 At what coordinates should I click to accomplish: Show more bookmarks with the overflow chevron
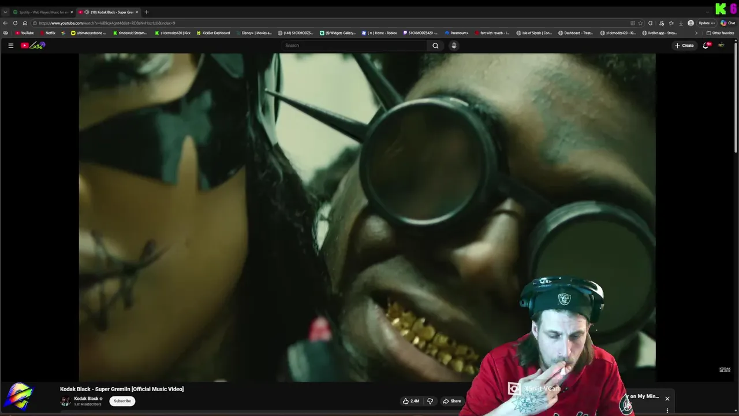point(696,33)
